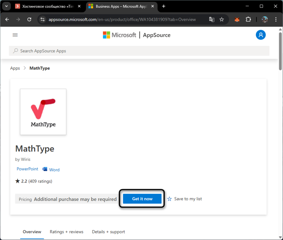Go back to the previous page
This screenshot has height=240, width=283.
click(7, 19)
